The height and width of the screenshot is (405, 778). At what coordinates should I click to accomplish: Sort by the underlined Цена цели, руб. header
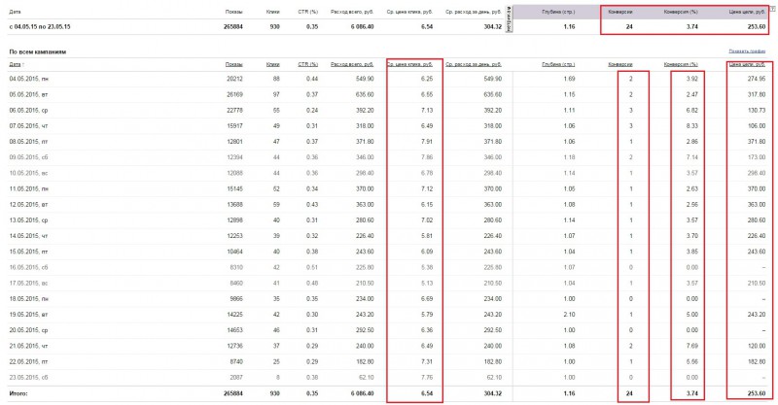pyautogui.click(x=747, y=64)
